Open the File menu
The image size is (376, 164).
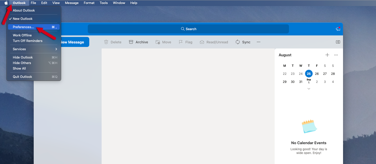pyautogui.click(x=33, y=3)
